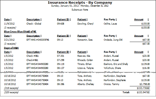Click Patient ID sort arrows in Dept of H&H section
The image size is (156, 99).
(x=70, y=52)
